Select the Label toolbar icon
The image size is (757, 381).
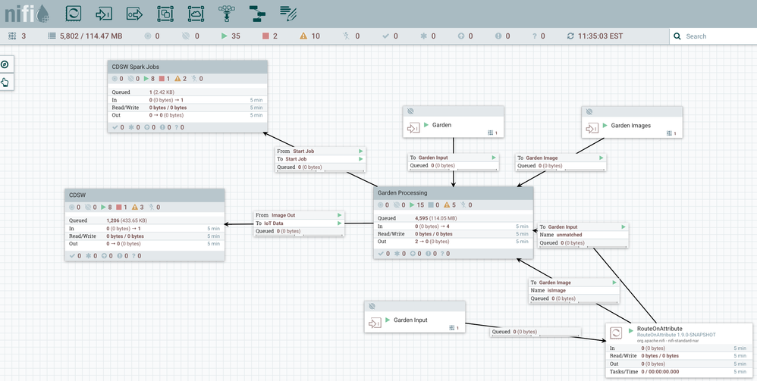287,13
